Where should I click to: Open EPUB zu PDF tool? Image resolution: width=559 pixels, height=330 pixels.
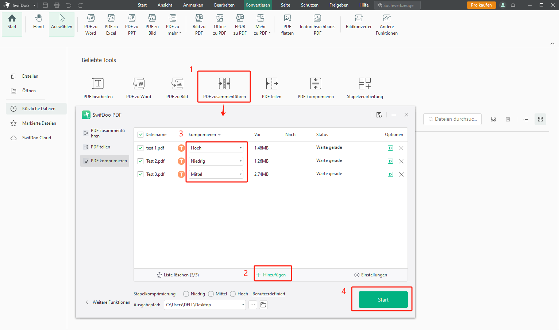pyautogui.click(x=240, y=24)
